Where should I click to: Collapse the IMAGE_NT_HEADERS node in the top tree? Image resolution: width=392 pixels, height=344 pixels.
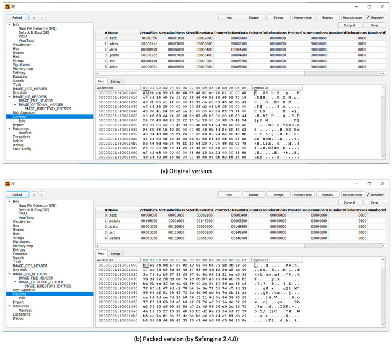point(9,97)
